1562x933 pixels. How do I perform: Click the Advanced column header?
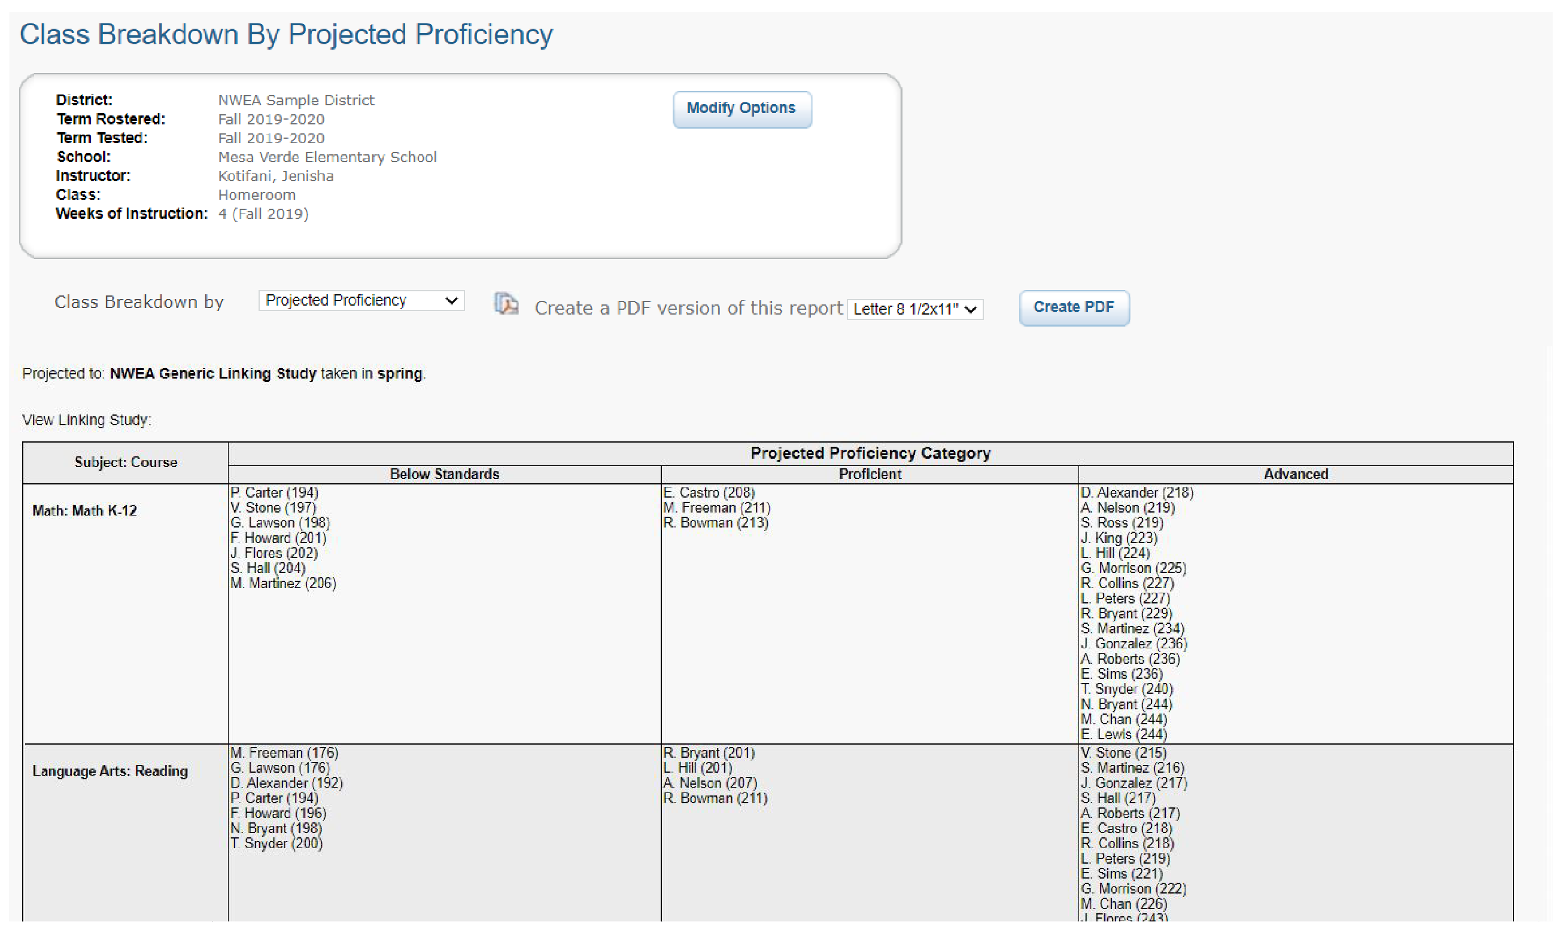1295,474
